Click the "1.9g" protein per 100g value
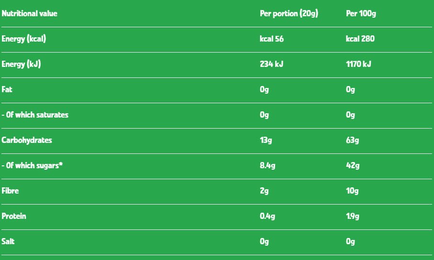The height and width of the screenshot is (260, 434). click(353, 216)
